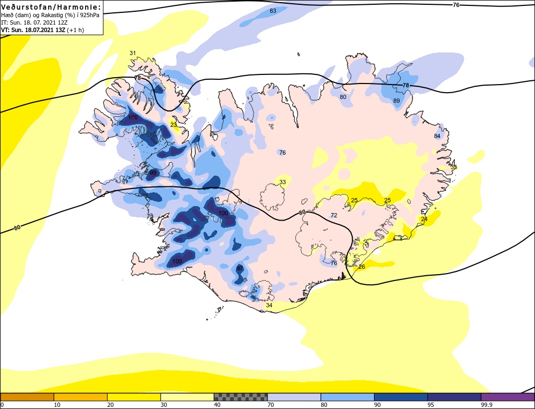Click the checkered gray 40–70 legend swatch
The height and width of the screenshot is (409, 535).
241,397
